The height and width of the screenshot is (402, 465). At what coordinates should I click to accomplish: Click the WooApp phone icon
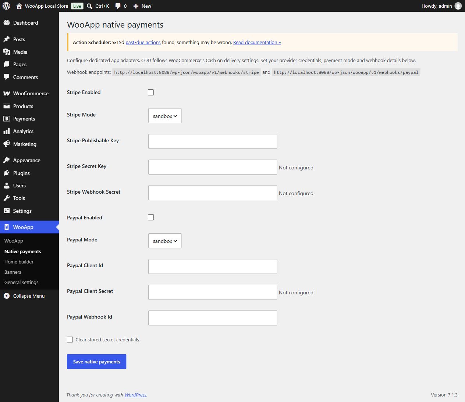click(x=7, y=227)
